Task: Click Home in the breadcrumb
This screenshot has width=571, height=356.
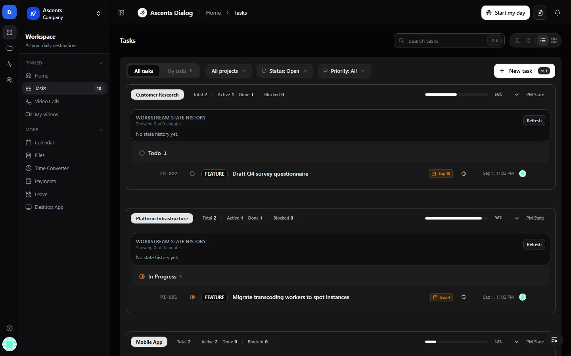Action: pos(213,13)
